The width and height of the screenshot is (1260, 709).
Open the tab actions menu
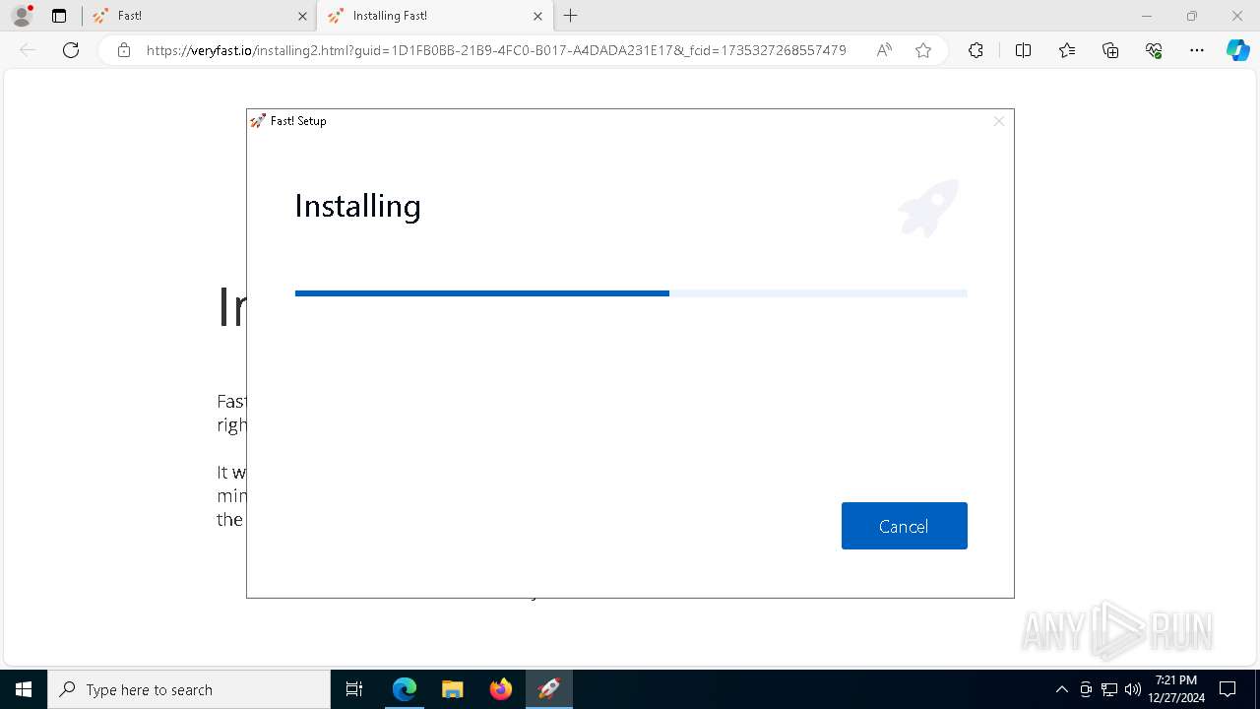click(x=59, y=16)
